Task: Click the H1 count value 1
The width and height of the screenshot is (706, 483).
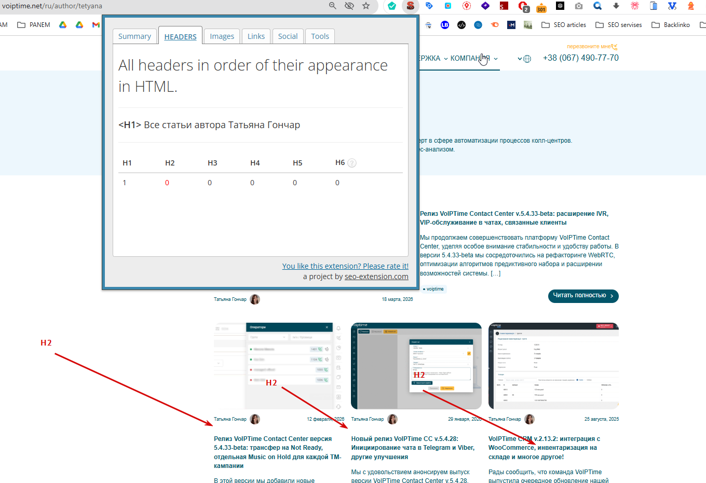Action: pyautogui.click(x=125, y=183)
